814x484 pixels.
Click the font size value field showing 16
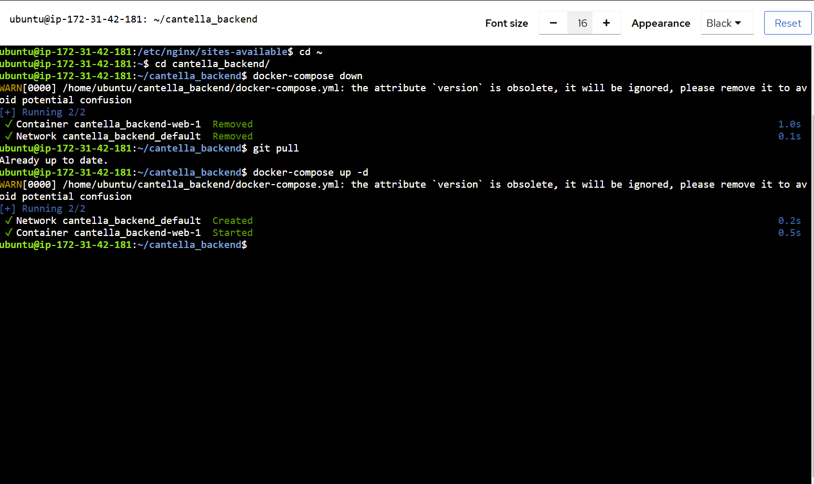coord(580,23)
